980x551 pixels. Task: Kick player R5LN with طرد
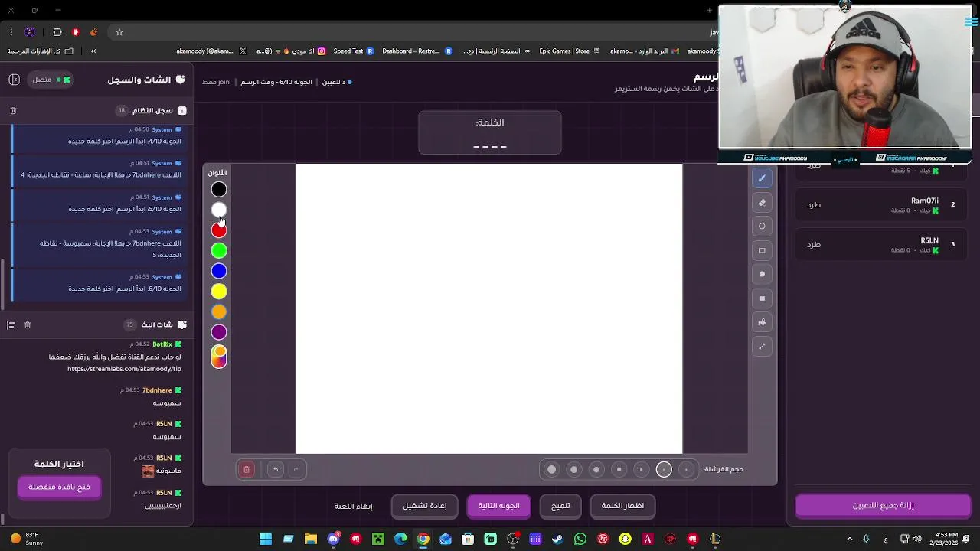814,245
